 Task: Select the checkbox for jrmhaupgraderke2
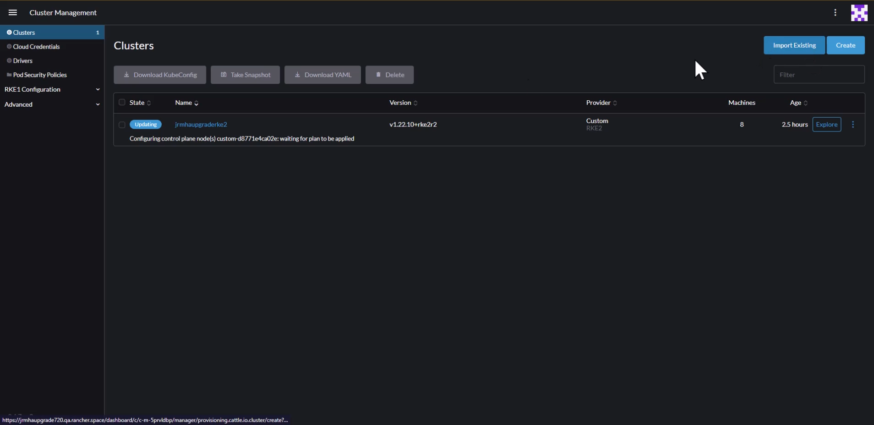click(x=121, y=125)
